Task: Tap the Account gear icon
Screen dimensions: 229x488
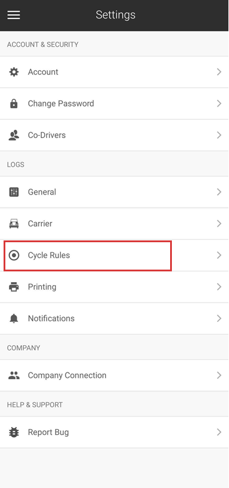Action: 14,72
